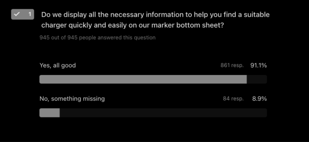Image resolution: width=309 pixels, height=142 pixels.
Task: Click the "861 resp." response count
Action: (x=232, y=65)
